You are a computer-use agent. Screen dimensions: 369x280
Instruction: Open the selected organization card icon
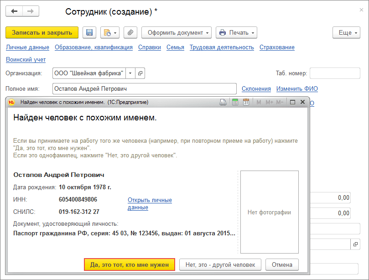click(x=140, y=73)
